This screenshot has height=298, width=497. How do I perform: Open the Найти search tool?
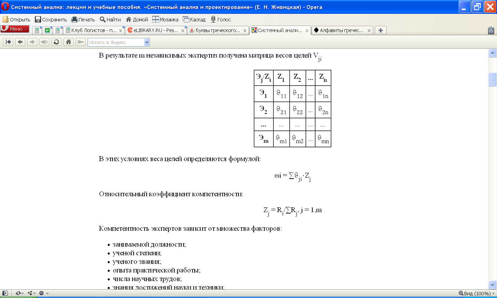[110, 20]
